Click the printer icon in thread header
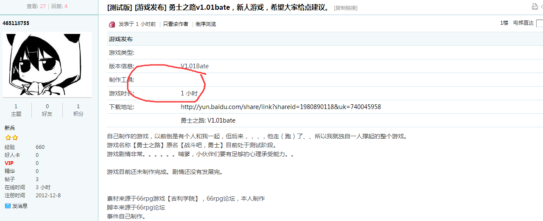Image resolution: width=543 pixels, height=221 pixels. click(x=535, y=7)
